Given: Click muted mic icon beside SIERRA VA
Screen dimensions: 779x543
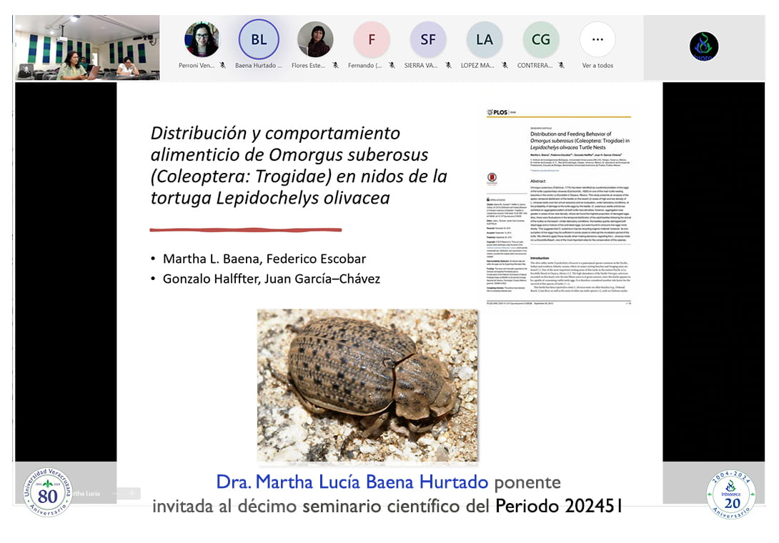Looking at the screenshot, I should [x=447, y=66].
